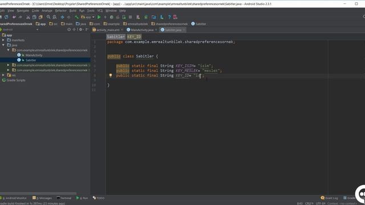The image size is (365, 205).
Task: Open project panel settings gear
Action: coord(81,30)
